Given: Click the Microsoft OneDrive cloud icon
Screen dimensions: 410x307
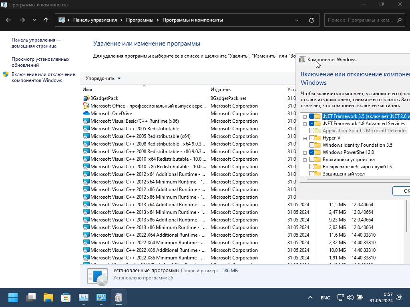Looking at the screenshot, I should point(86,114).
